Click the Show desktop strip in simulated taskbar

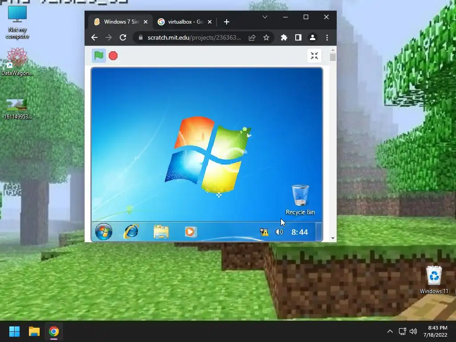[x=319, y=232]
